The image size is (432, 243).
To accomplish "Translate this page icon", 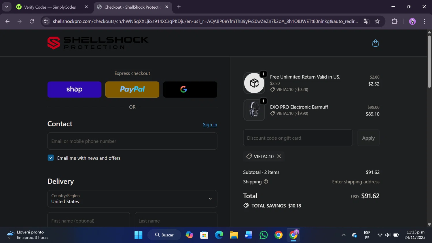I will 366,21.
